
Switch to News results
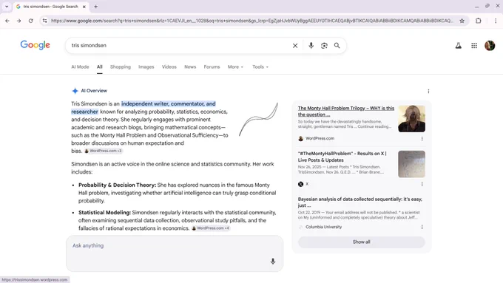tap(190, 67)
